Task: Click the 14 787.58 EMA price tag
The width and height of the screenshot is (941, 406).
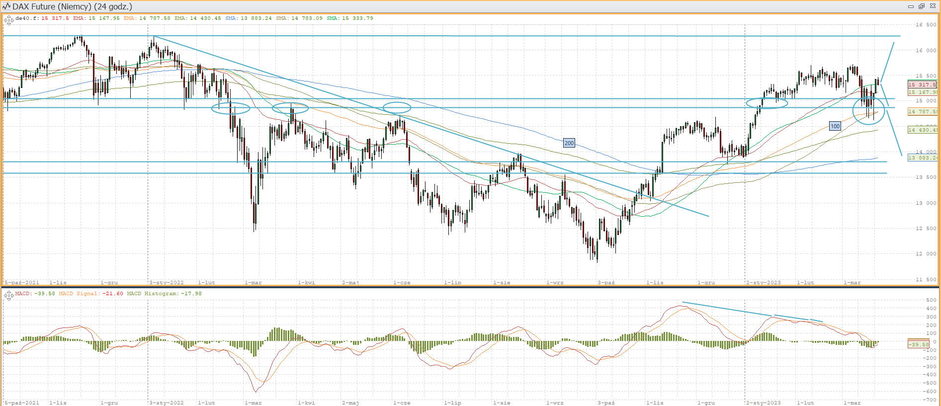Action: pos(922,112)
